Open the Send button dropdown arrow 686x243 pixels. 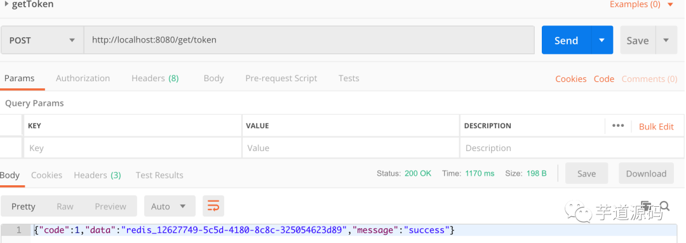pos(602,40)
